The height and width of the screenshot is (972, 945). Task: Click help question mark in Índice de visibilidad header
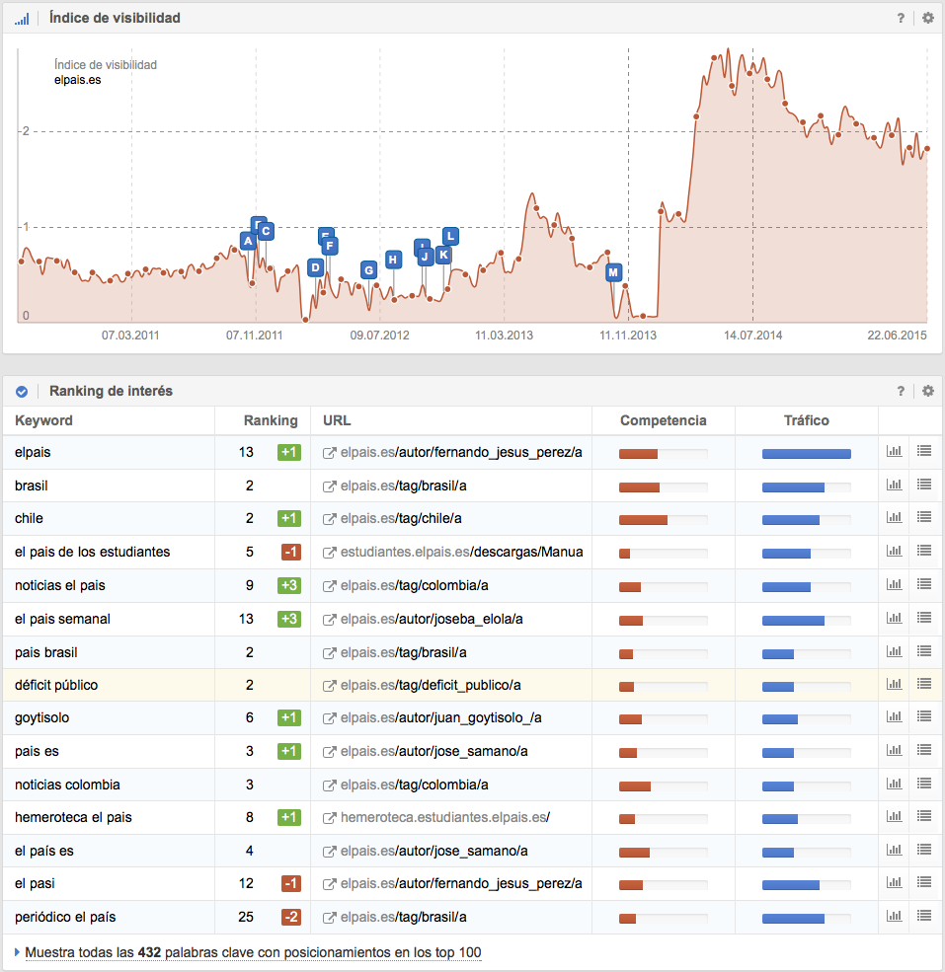901,18
